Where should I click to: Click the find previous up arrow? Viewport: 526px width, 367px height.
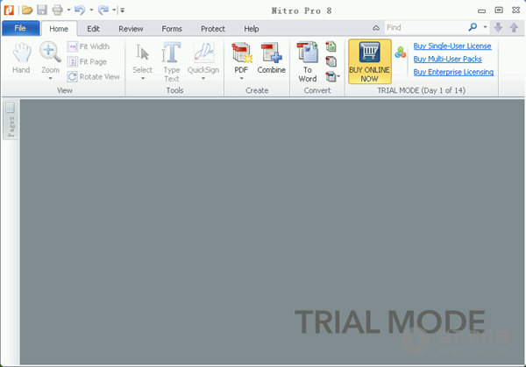pos(514,27)
